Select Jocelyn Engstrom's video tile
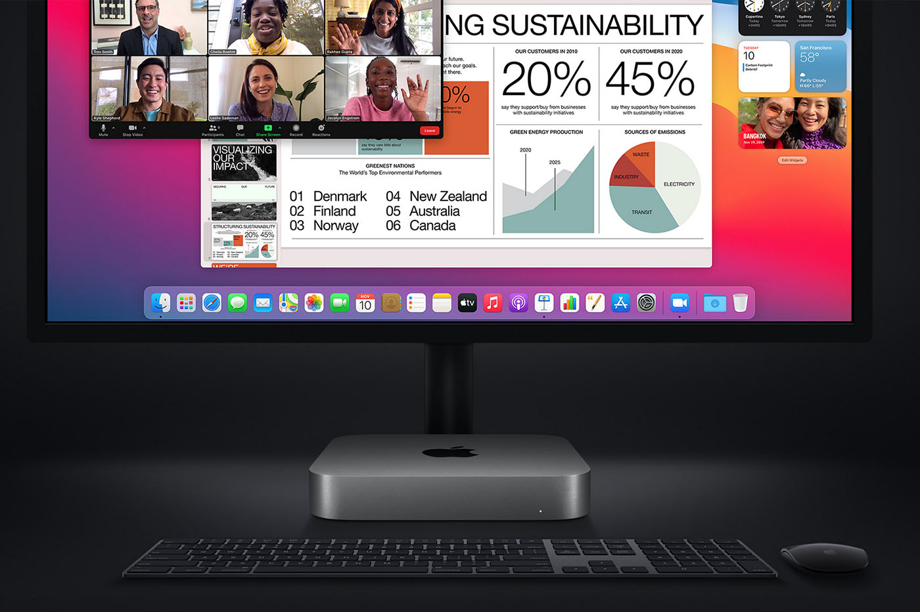The height and width of the screenshot is (612, 920). point(383,89)
